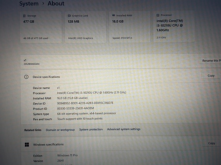Click '16,0 GB (15,8 GB usable)' value
221x165 pixels.
[72, 98]
